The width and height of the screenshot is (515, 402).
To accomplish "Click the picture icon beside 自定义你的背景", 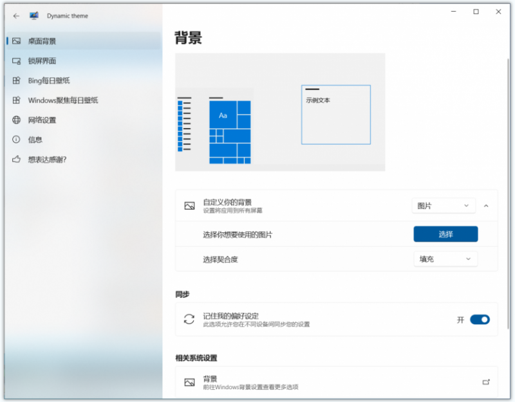I will [x=189, y=206].
